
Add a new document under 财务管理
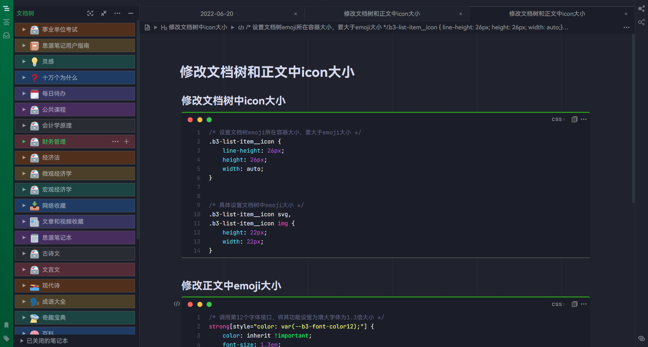coord(127,141)
